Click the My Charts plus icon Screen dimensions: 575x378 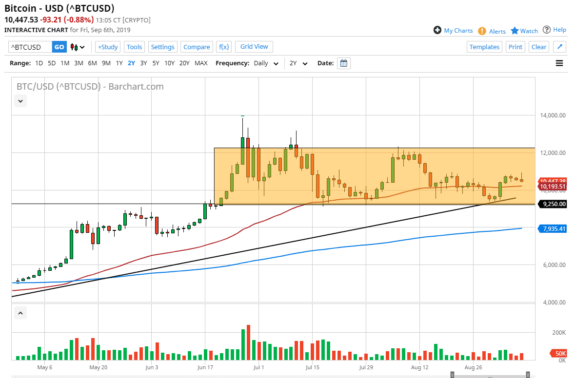point(437,30)
